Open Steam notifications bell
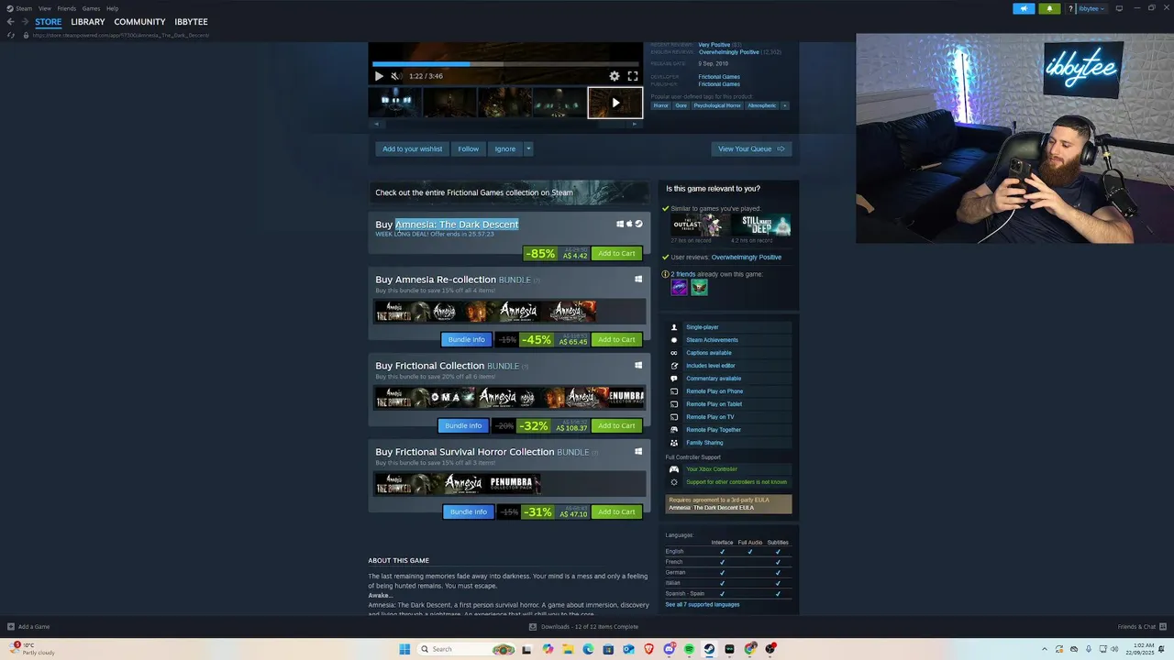The image size is (1174, 660). click(1050, 8)
